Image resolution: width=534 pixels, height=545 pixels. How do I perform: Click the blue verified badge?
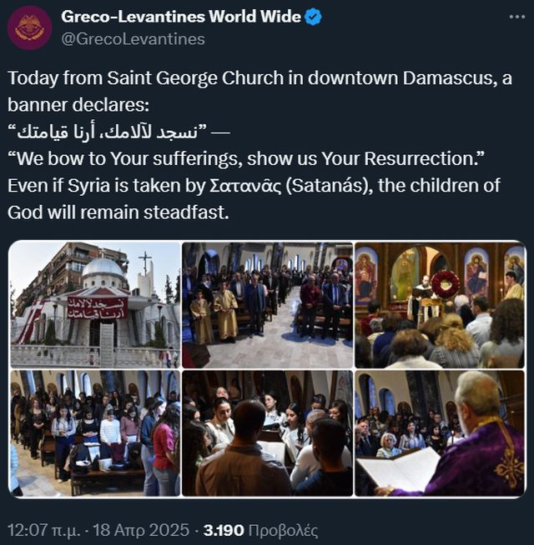coord(313,17)
